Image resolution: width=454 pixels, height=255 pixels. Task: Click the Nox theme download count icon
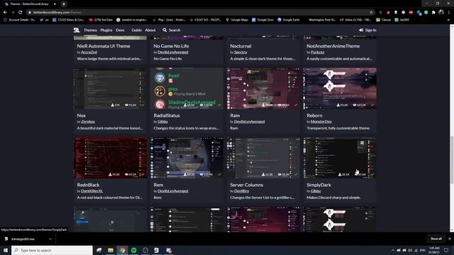point(112,105)
